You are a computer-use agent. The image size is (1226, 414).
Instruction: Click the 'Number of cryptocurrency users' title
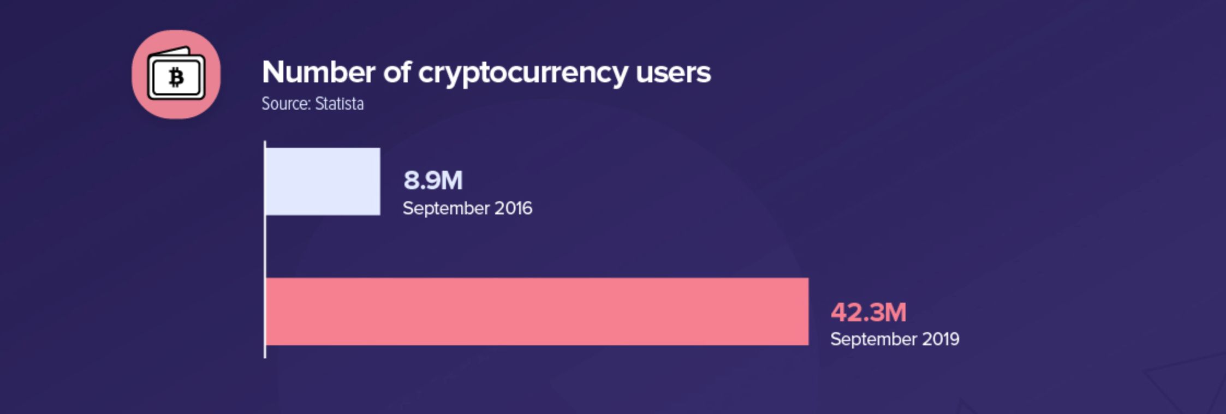(486, 72)
